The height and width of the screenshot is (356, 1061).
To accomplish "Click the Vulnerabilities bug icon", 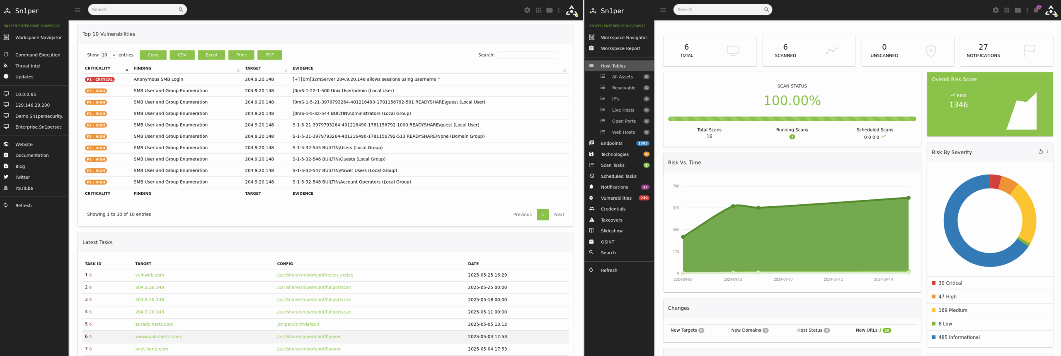I will coord(591,198).
